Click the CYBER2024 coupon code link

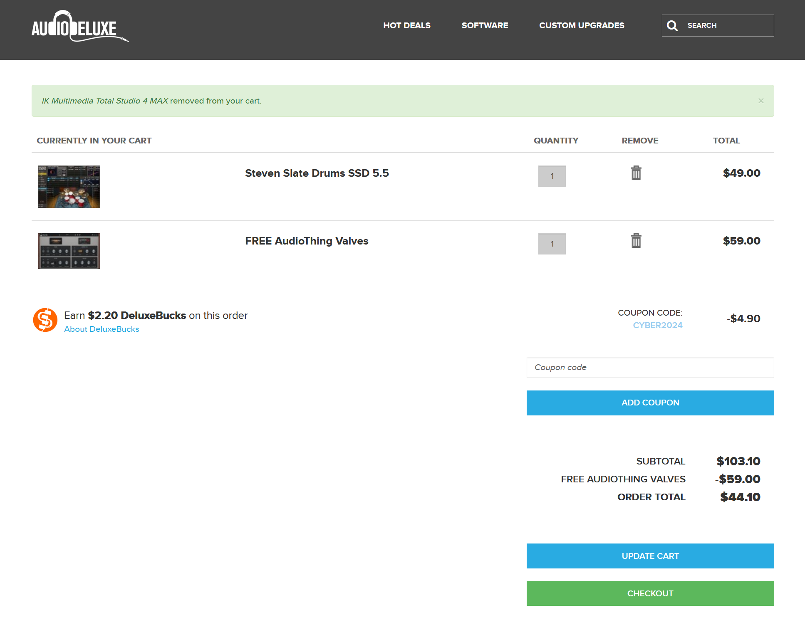658,325
